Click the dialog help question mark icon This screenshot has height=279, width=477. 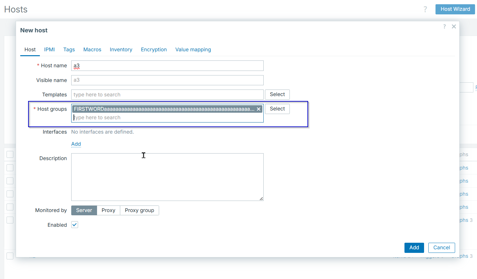[444, 26]
